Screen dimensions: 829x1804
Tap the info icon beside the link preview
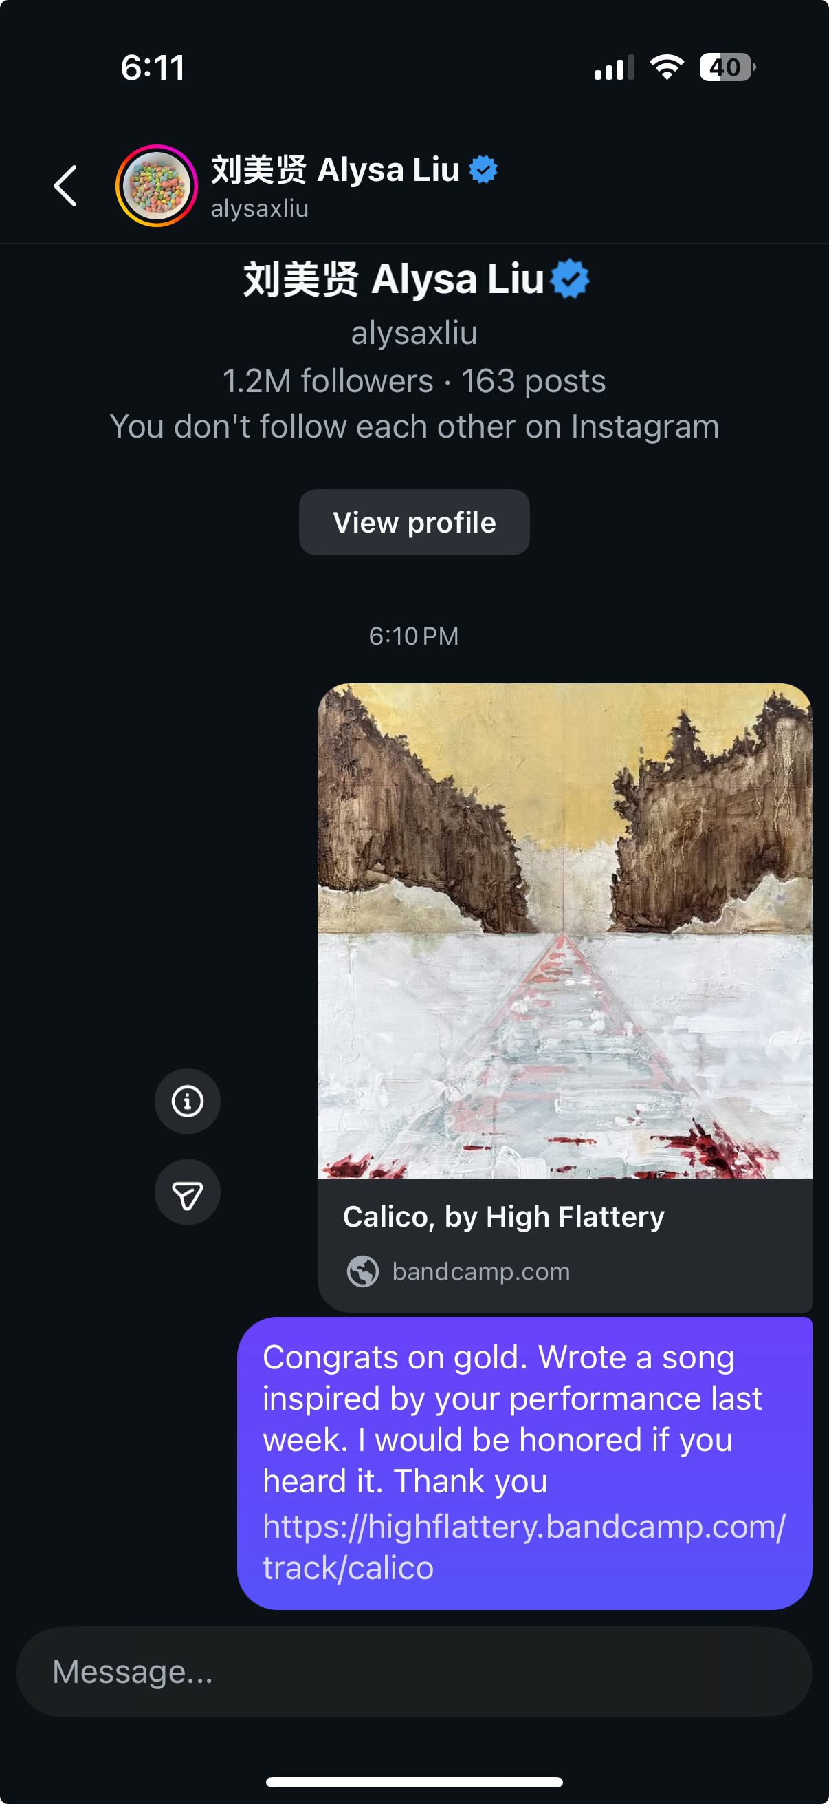pos(188,1101)
